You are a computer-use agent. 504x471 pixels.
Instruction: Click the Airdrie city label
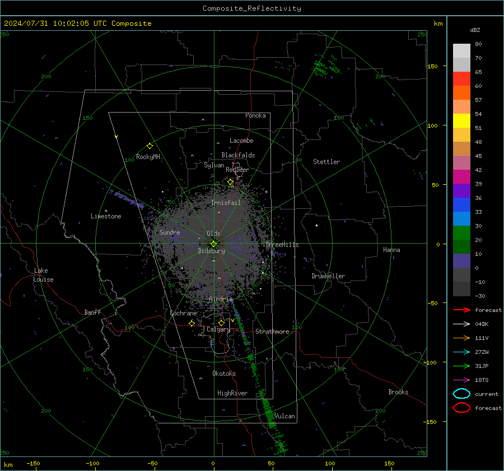click(221, 299)
